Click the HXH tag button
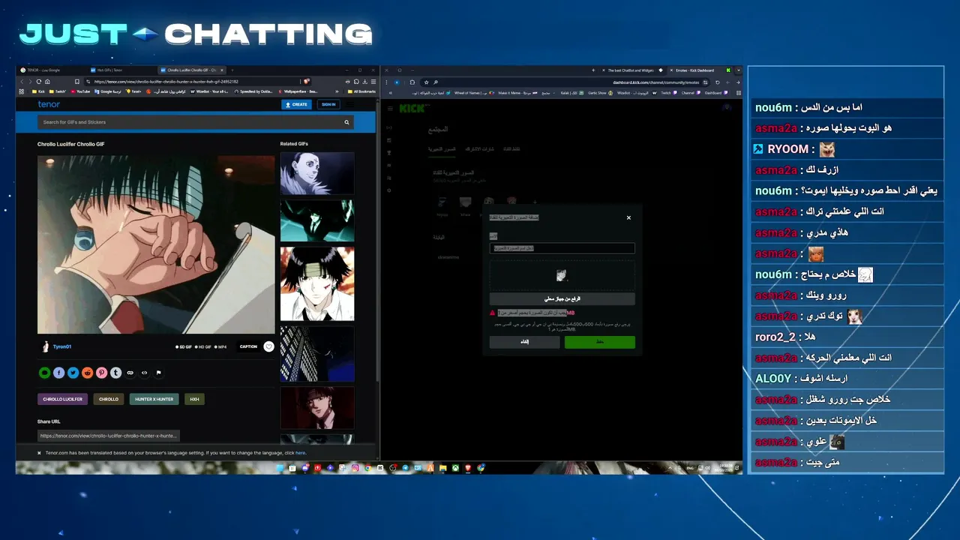960x540 pixels. 194,399
